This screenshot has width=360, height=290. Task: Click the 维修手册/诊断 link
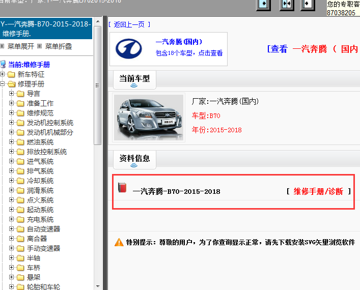tap(318, 191)
